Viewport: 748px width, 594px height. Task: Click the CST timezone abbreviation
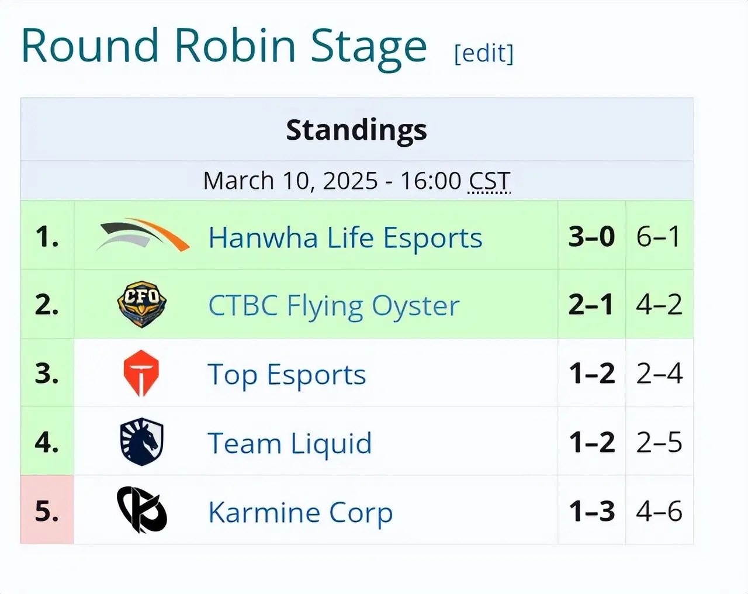[x=490, y=181]
